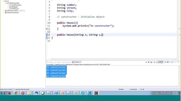Viewport: 181px width, 101px height.
Task: Open Profiling.java in the package explorer
Action: pos(15,9)
